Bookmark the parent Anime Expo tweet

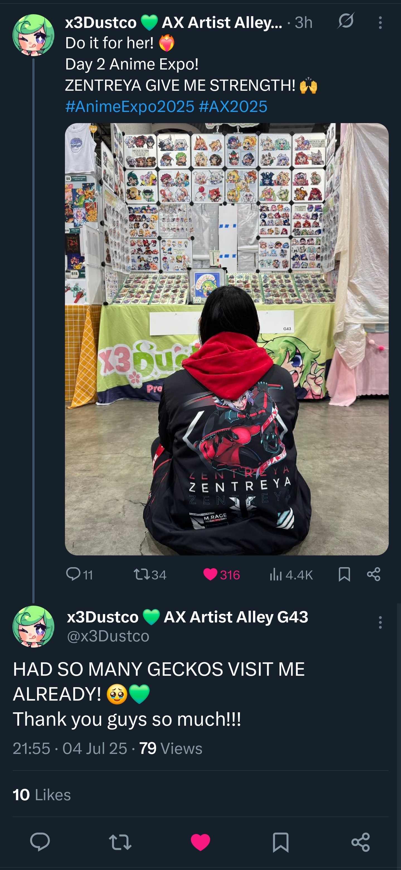[344, 574]
